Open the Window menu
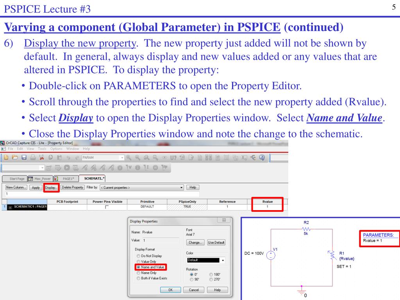This screenshot has width=400, height=300. [x=72, y=149]
